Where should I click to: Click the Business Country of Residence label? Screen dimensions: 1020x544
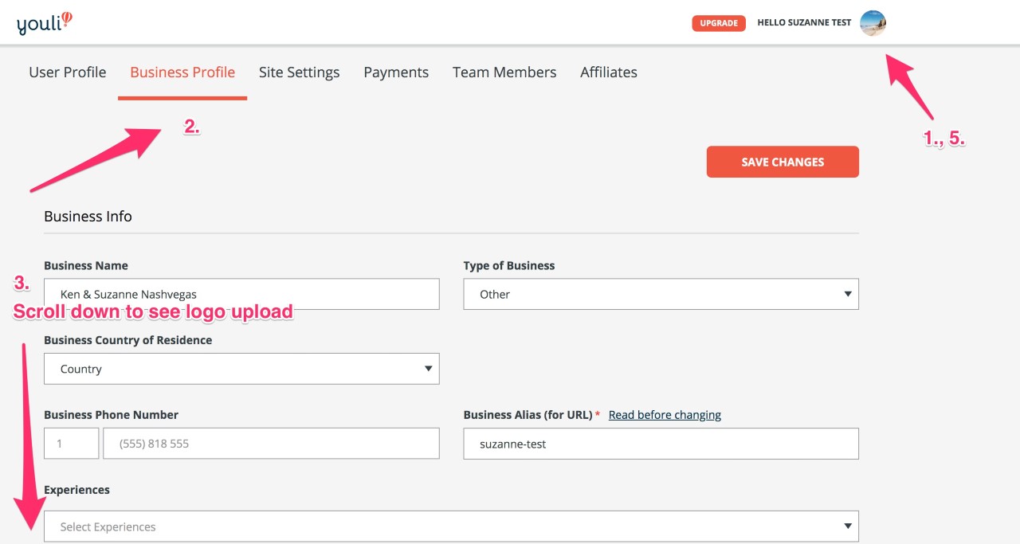(x=127, y=340)
